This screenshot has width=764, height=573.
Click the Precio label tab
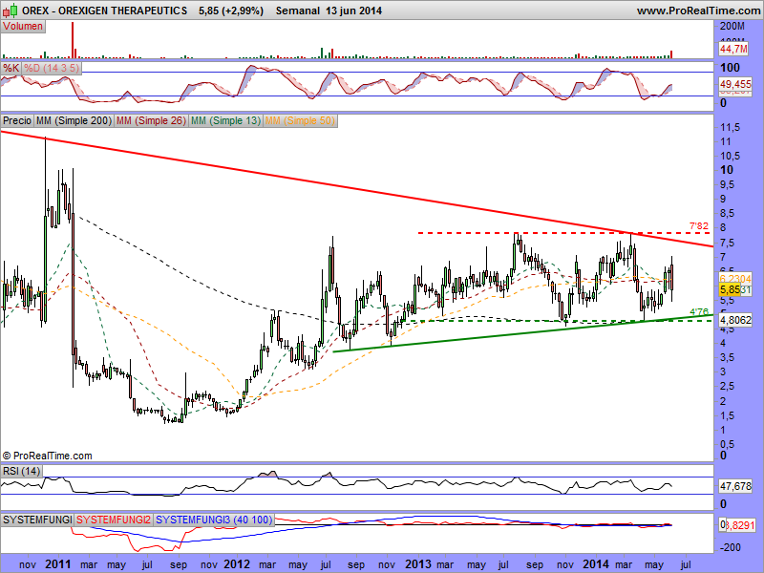pos(17,120)
